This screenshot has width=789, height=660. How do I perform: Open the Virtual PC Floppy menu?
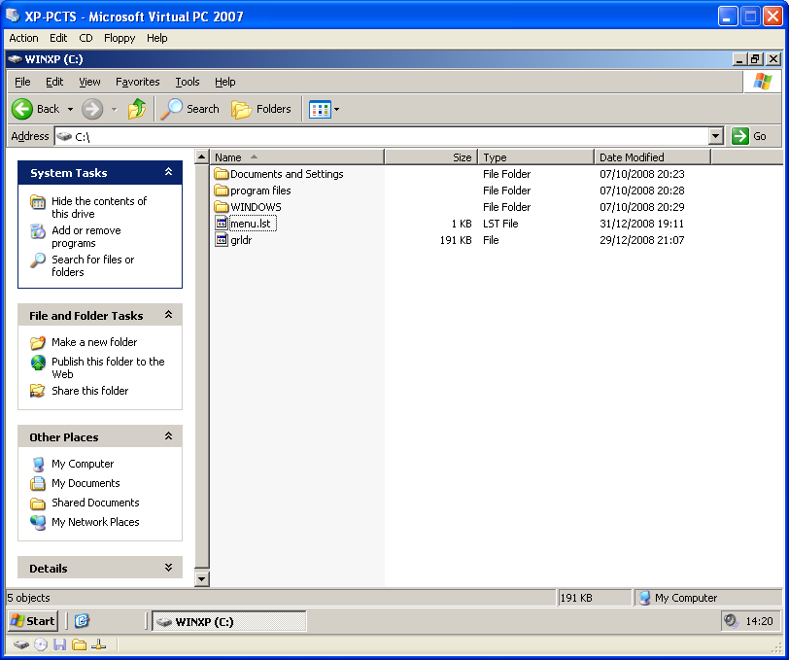120,38
